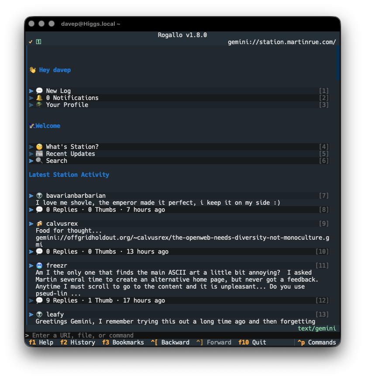
Task: Click the speech bubble icon by 9 Replies
Action: click(39, 300)
